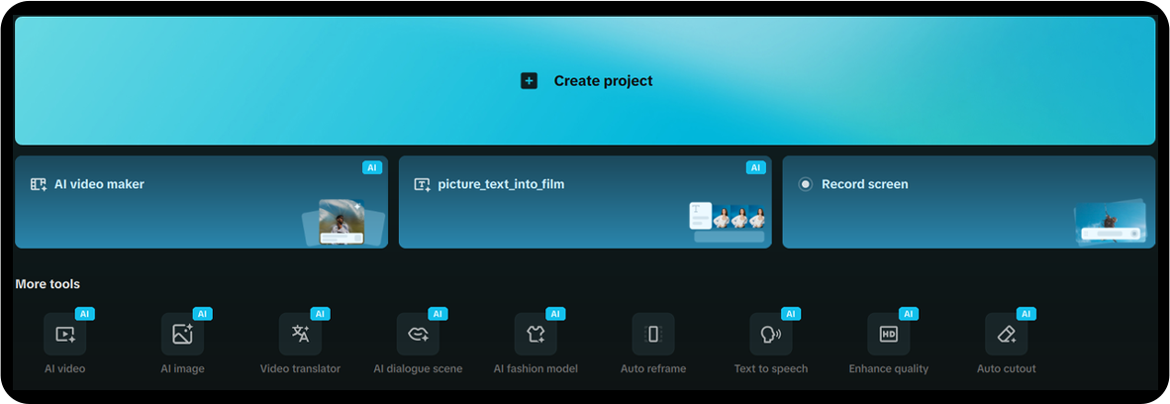Screen dimensions: 1170x404
Task: Open the AI image tool icon
Action: [x=183, y=334]
